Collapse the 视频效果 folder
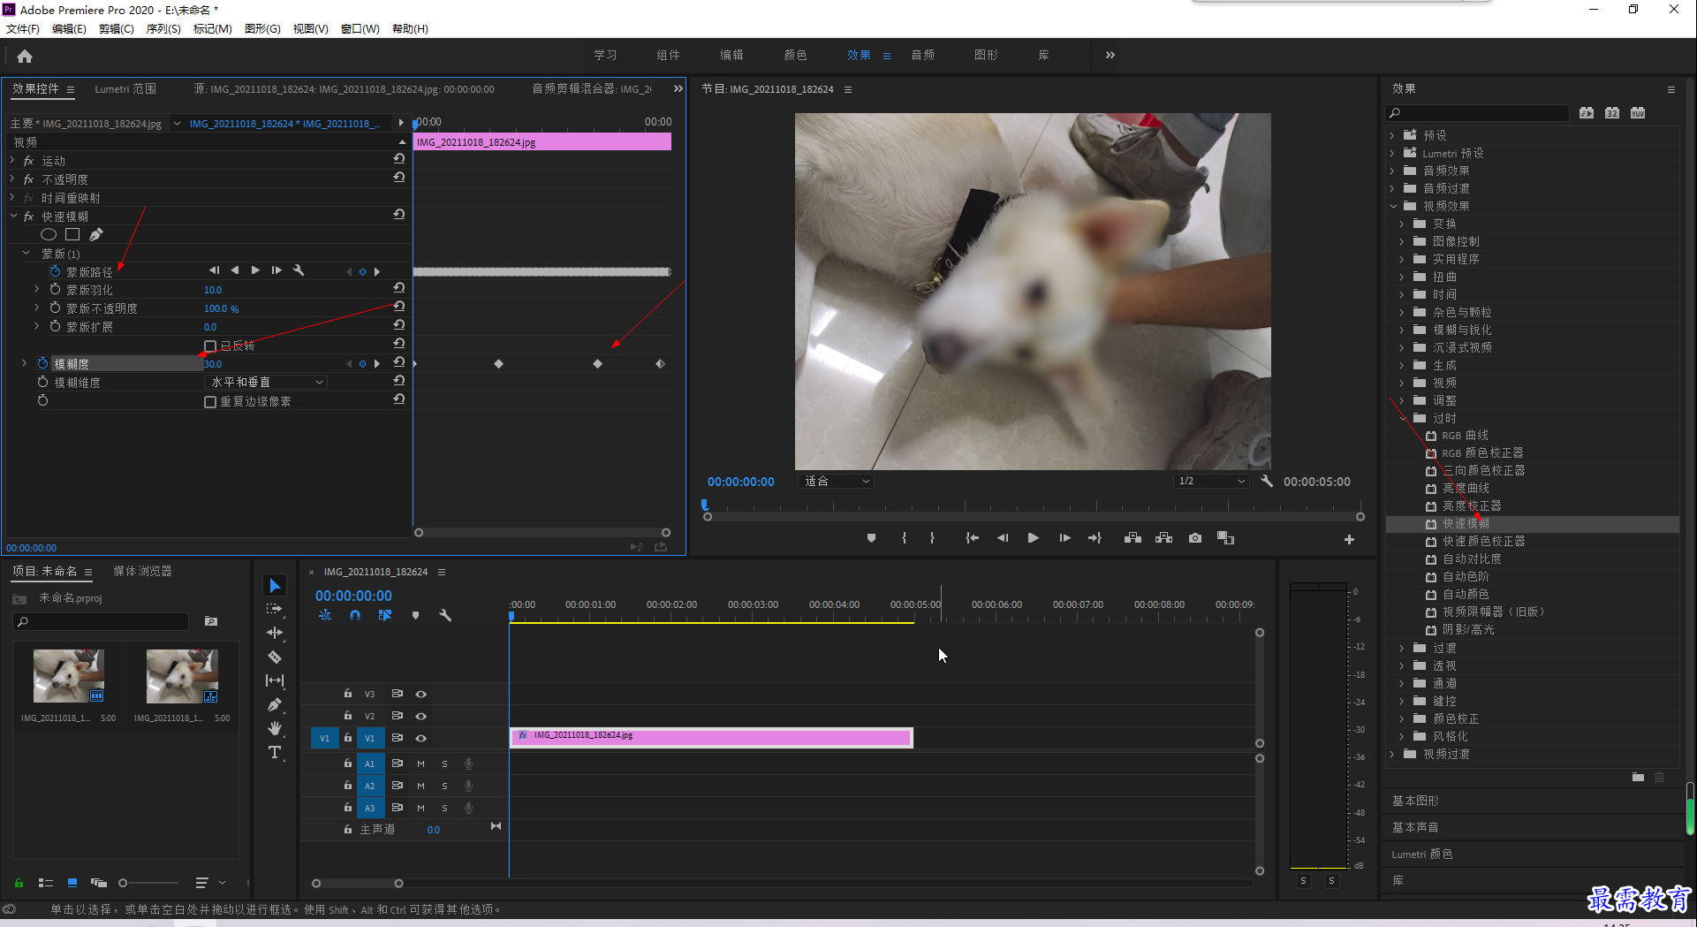The width and height of the screenshot is (1697, 927). coord(1393,206)
